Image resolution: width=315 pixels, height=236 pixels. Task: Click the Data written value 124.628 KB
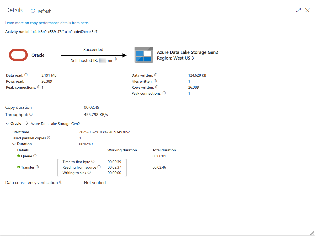(197, 75)
